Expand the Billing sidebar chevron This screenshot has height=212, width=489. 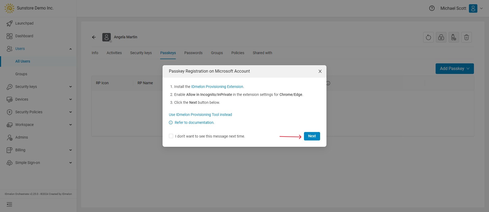click(71, 150)
